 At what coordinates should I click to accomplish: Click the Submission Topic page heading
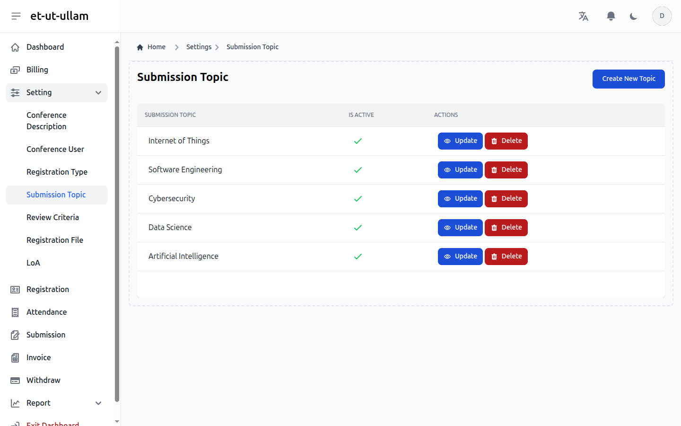(183, 77)
